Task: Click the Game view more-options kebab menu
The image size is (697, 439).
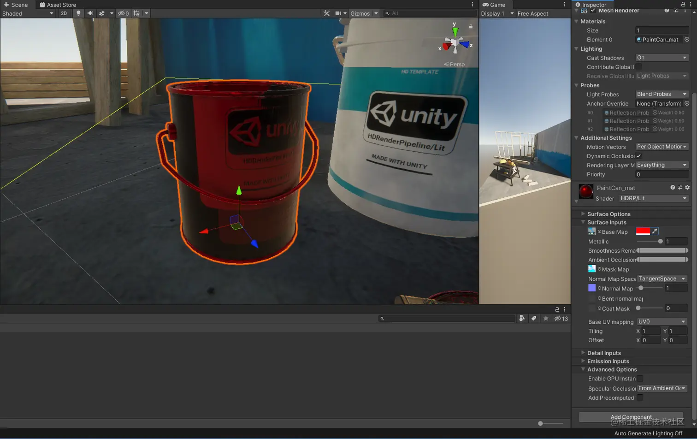Action: coord(565,4)
